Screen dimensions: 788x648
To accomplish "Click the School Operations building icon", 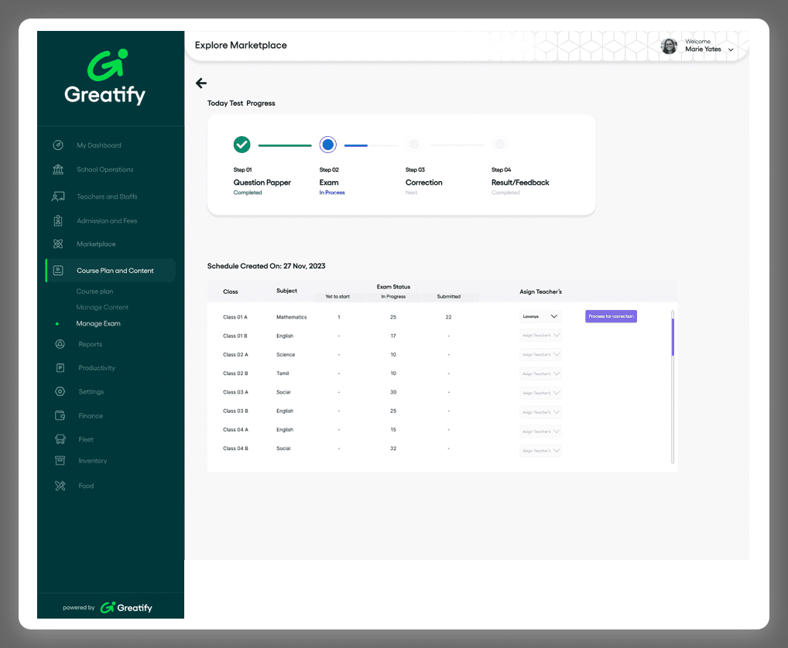I will (58, 169).
